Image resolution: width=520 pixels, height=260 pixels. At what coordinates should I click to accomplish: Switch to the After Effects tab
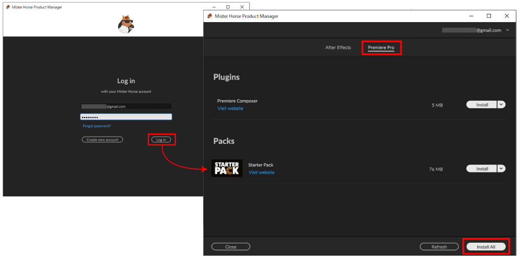point(338,47)
